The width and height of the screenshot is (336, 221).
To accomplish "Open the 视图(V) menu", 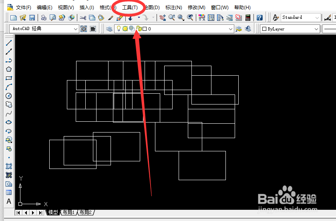I will tap(66, 8).
